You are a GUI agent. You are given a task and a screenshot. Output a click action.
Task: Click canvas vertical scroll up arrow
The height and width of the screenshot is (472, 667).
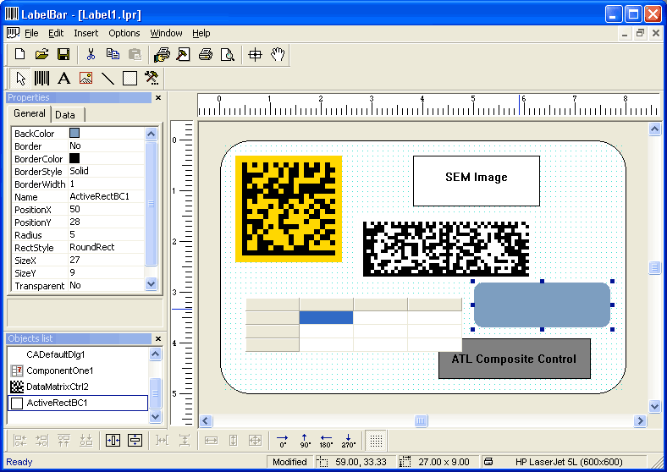tap(654, 129)
